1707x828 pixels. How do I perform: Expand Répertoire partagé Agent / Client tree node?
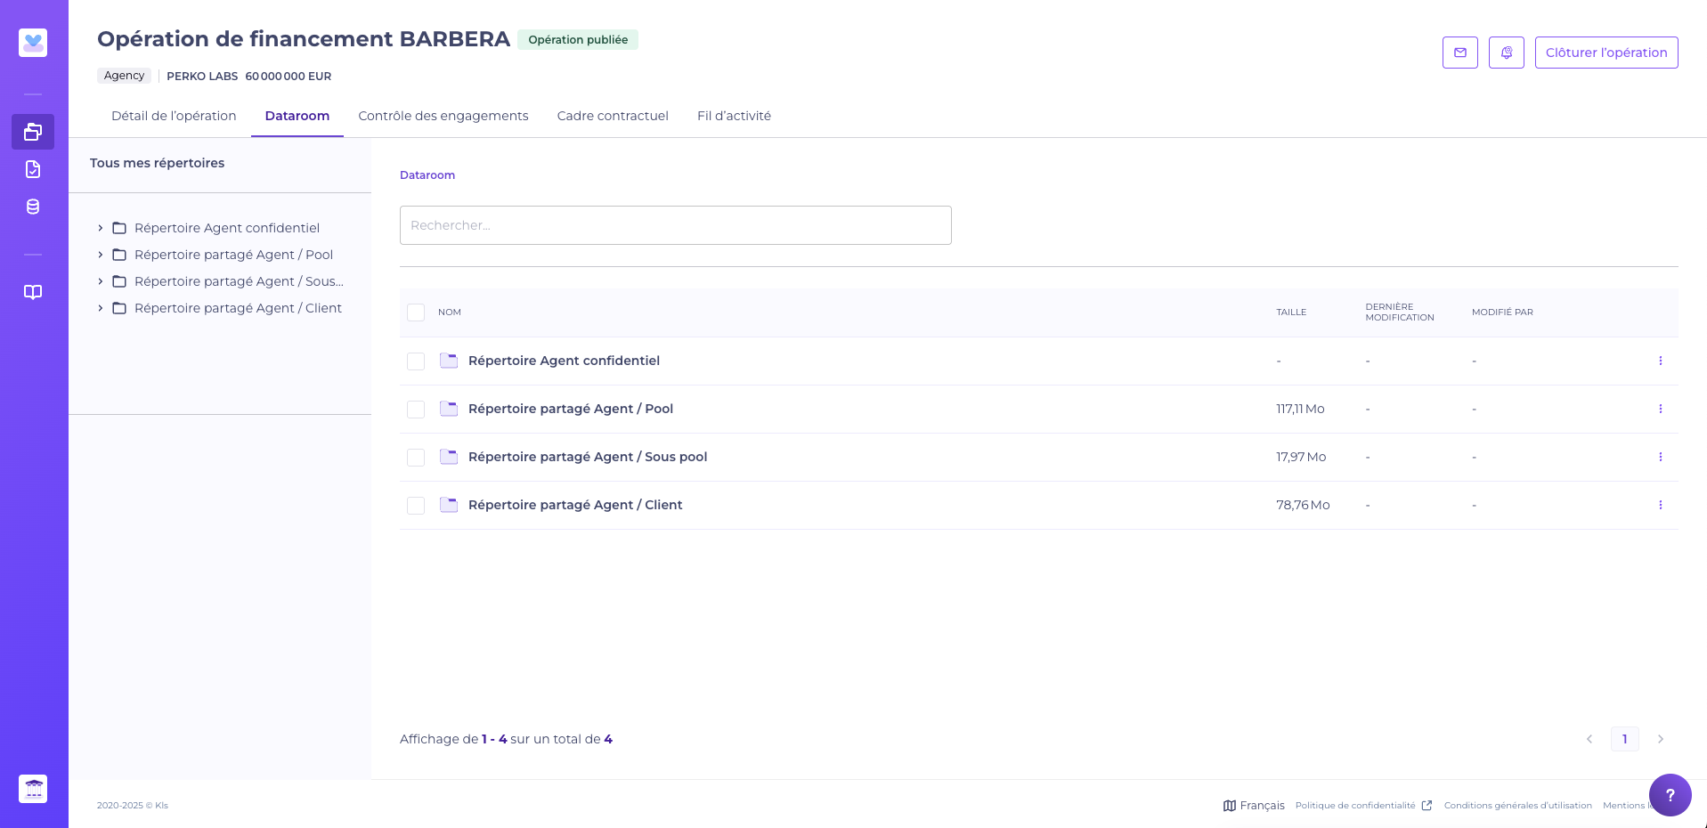[x=101, y=308]
